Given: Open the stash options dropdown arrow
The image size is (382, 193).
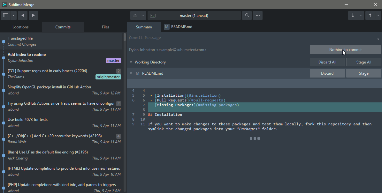Looking at the screenshot, I should click(x=143, y=15).
